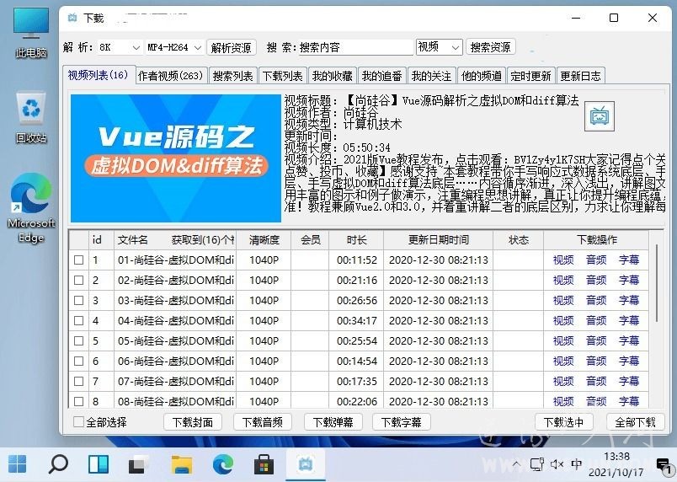This screenshot has width=677, height=482.
Task: Check the box for row 4
Action: coord(78,320)
